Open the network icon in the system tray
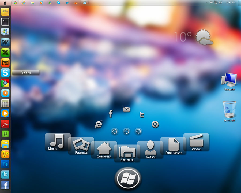Image resolution: width=241 pixels, height=193 pixels. 216,3
